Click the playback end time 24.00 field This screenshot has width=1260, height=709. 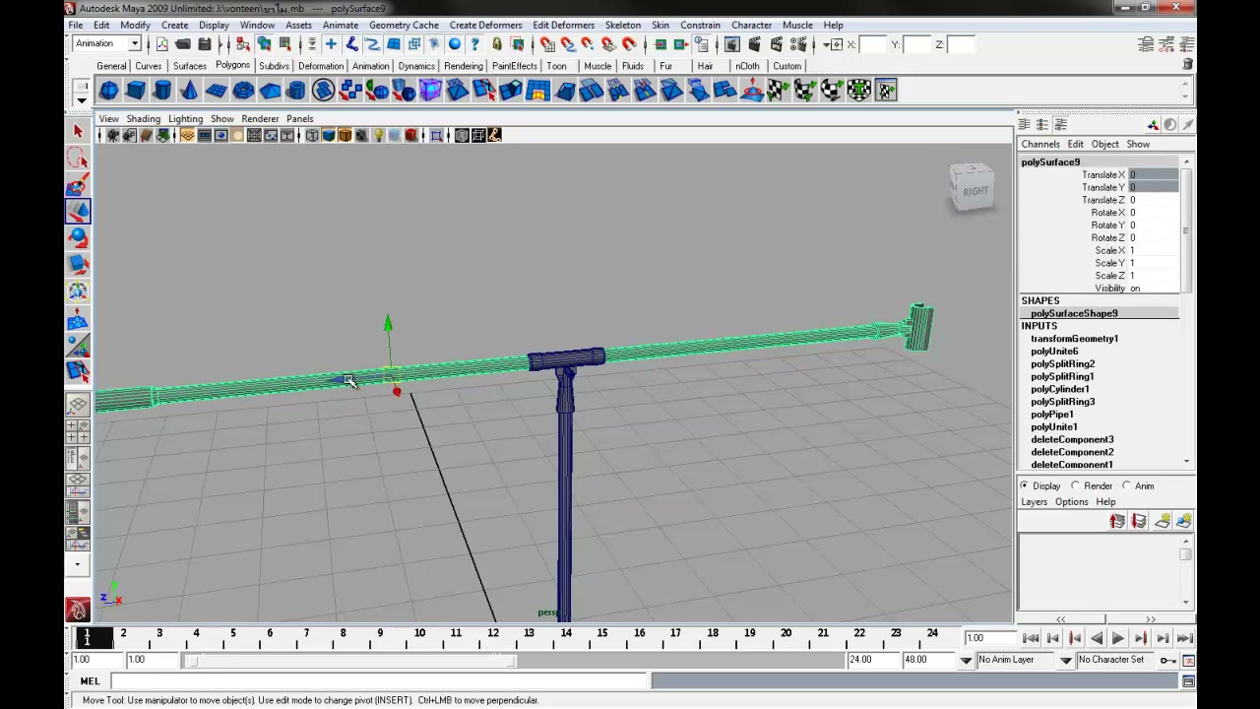872,660
